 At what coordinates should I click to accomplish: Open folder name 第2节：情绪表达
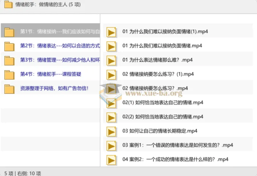pos(60,46)
